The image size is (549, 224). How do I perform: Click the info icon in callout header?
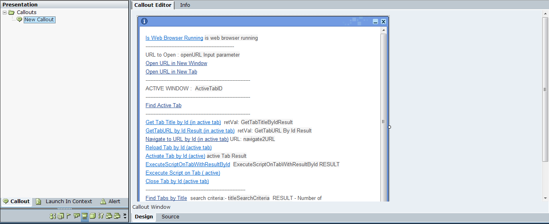tap(144, 22)
